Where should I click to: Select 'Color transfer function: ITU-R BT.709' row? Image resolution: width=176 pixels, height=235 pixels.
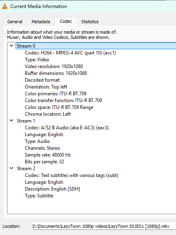click(64, 100)
